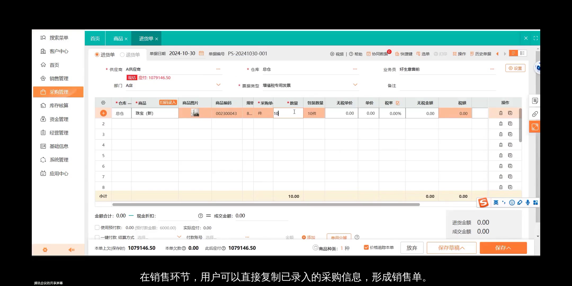The image size is (572, 286).
Task: Delete the 珠宝(新) row via trash icon
Action: click(x=501, y=113)
